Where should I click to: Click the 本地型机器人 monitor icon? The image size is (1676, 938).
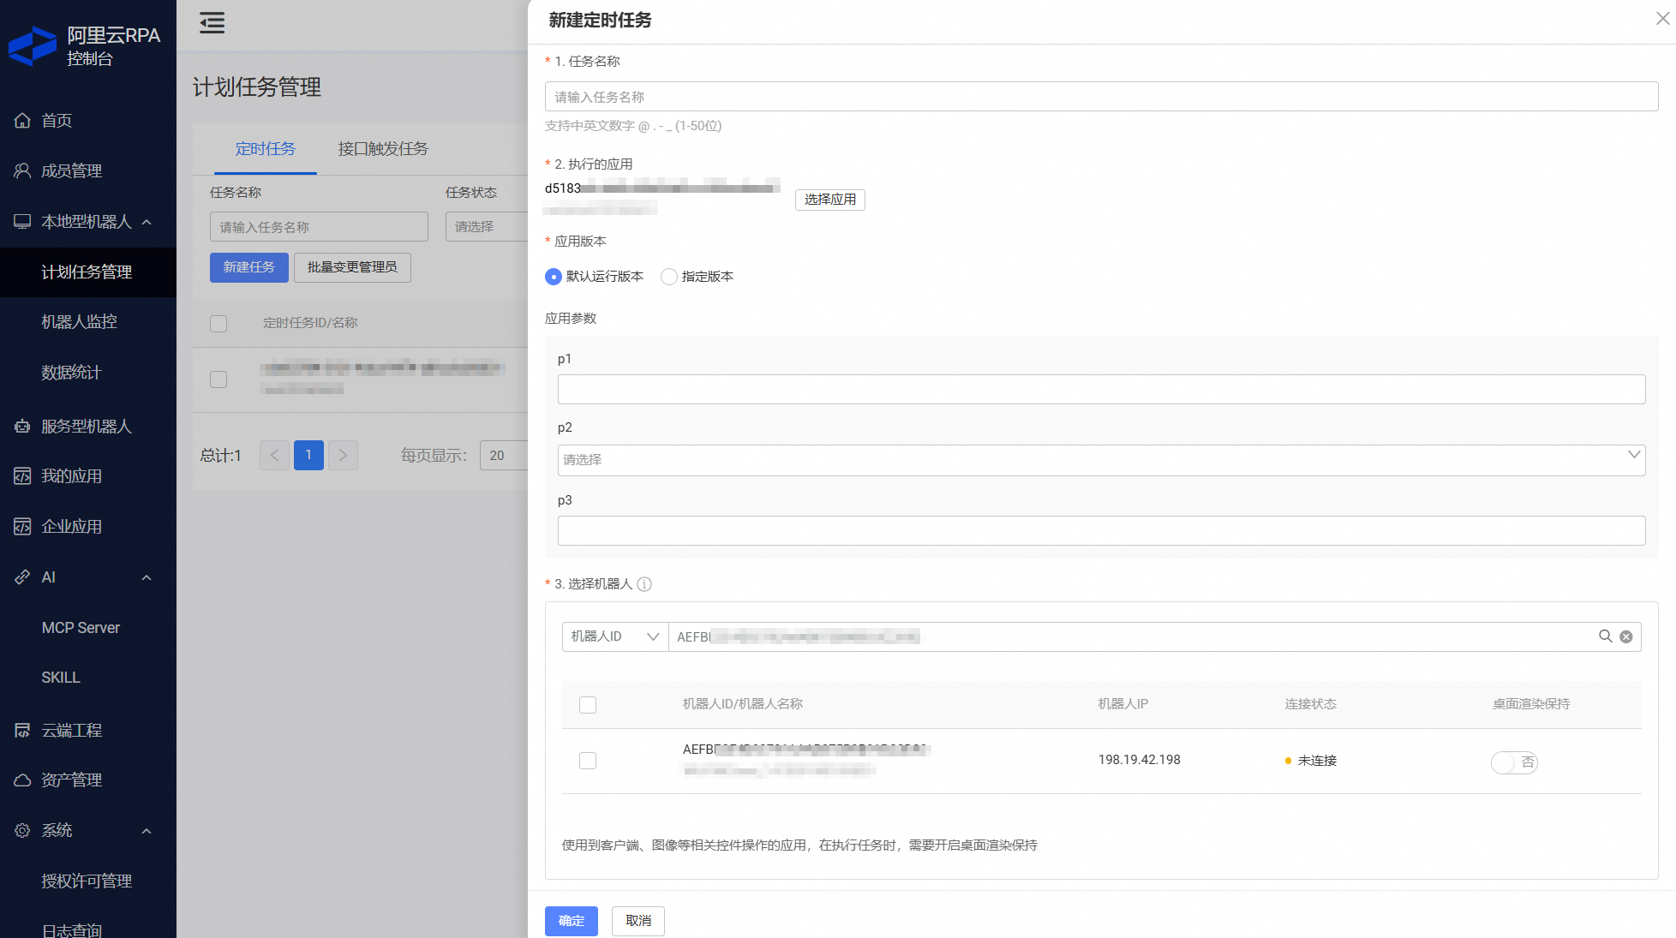(x=22, y=222)
